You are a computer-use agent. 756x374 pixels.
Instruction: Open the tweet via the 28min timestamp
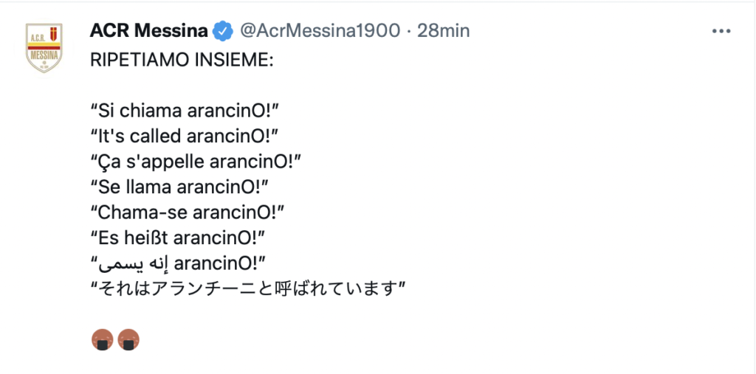(444, 31)
